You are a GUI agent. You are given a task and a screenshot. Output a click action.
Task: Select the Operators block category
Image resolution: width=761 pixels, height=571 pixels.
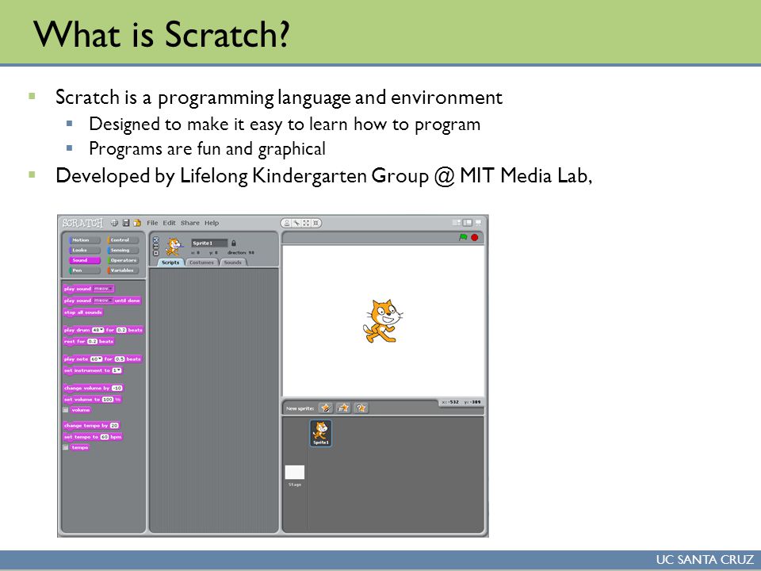(x=124, y=260)
